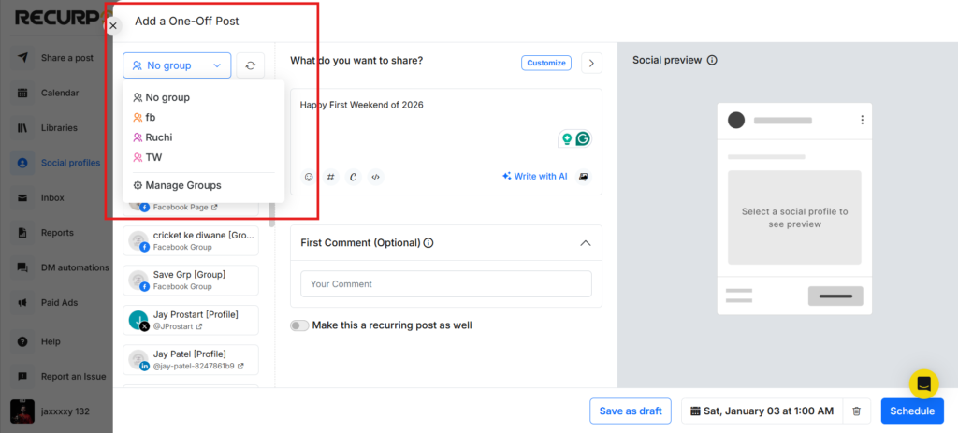The image size is (958, 433).
Task: Open the @JProstart external link
Action: [199, 326]
